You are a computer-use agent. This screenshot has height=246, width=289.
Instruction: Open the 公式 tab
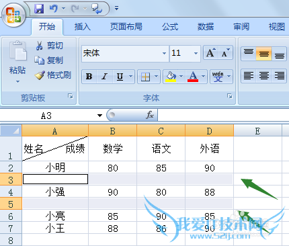point(170,27)
